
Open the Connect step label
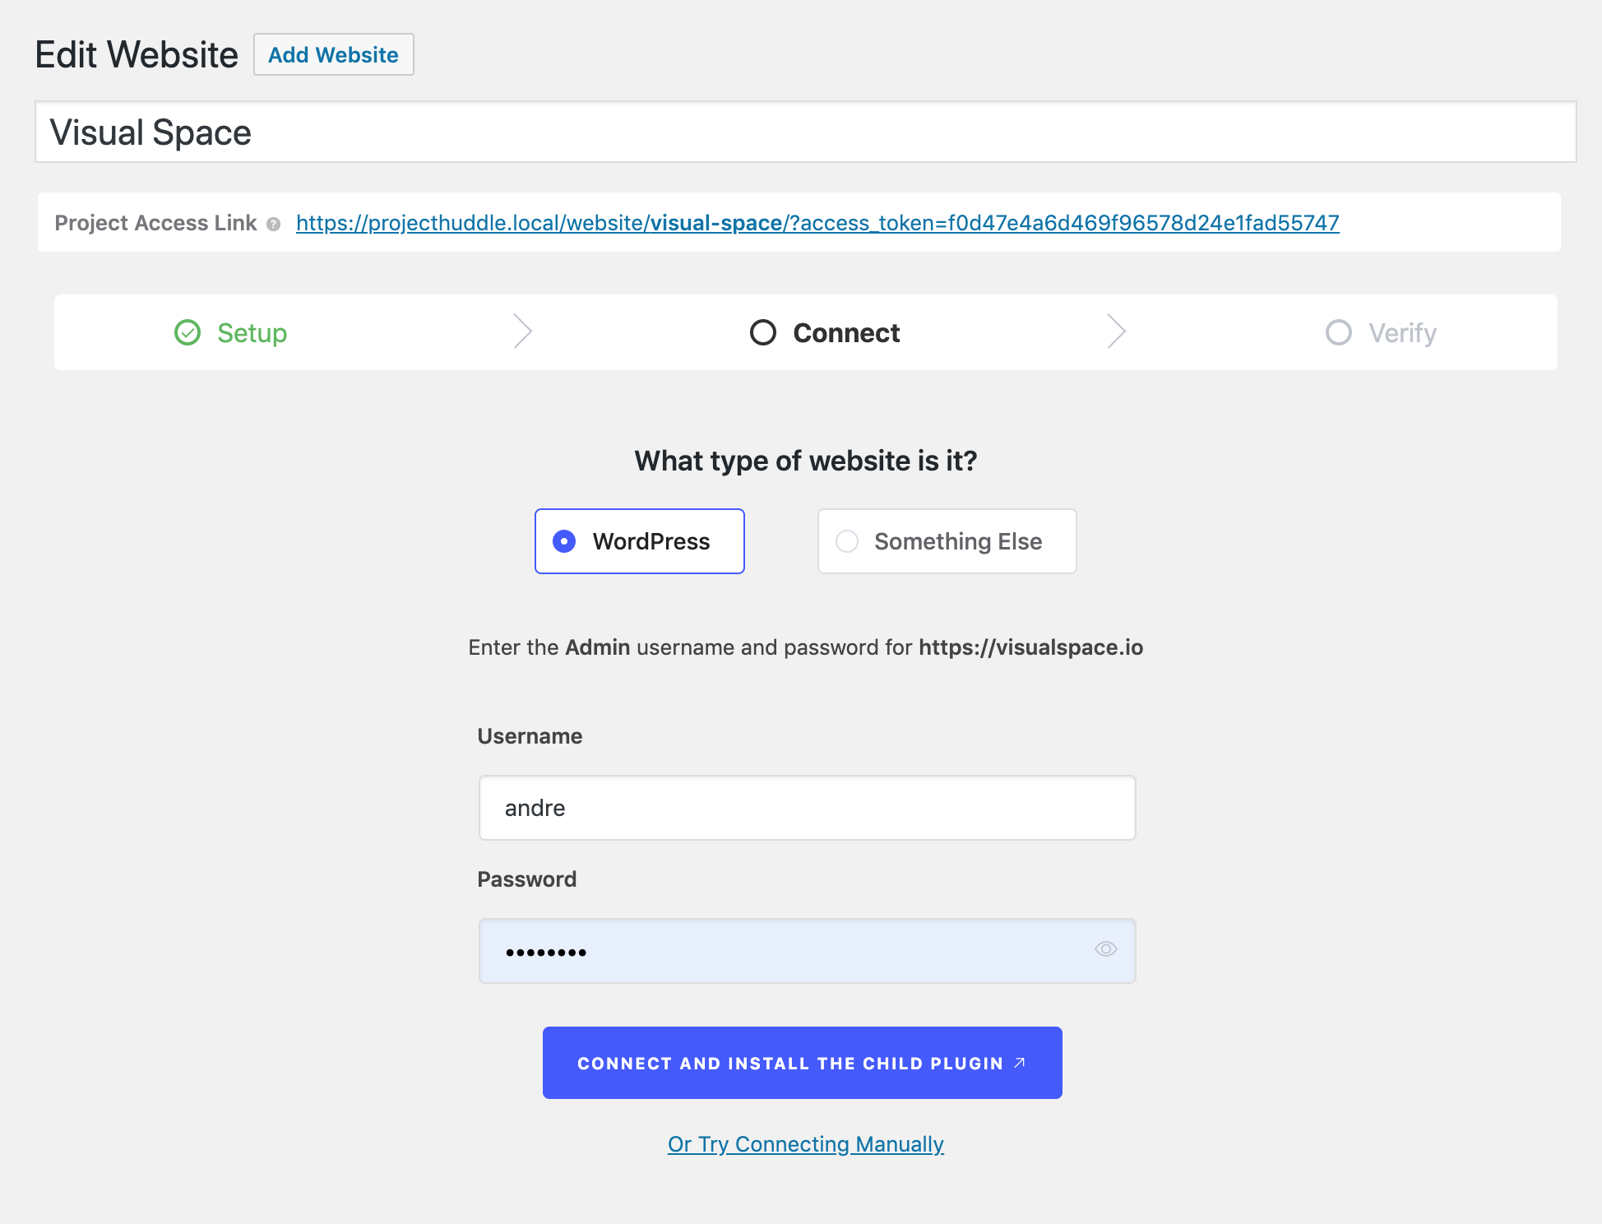(846, 333)
